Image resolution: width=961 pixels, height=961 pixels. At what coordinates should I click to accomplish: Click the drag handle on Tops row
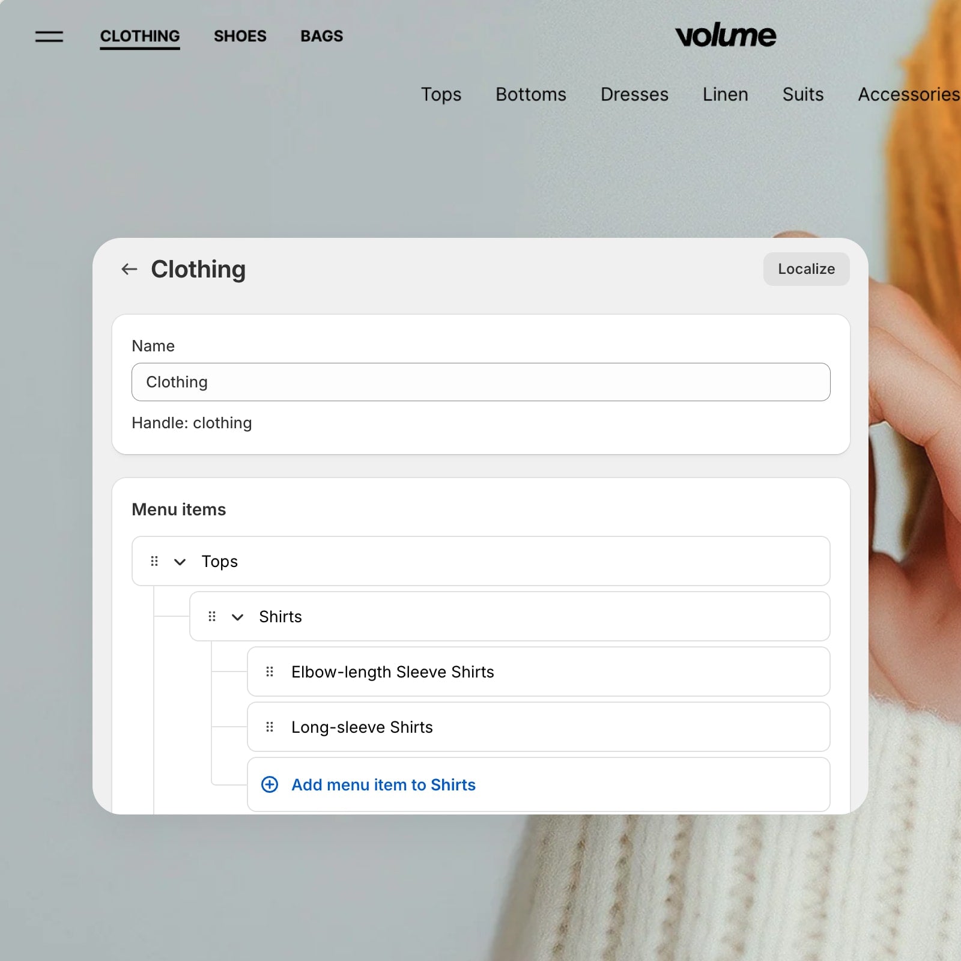tap(154, 561)
